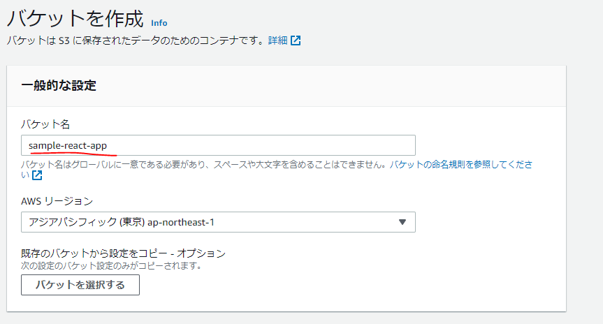Click the 次の設定のバケット設定のみがコピーされます description
The height and width of the screenshot is (324, 603).
(x=111, y=265)
